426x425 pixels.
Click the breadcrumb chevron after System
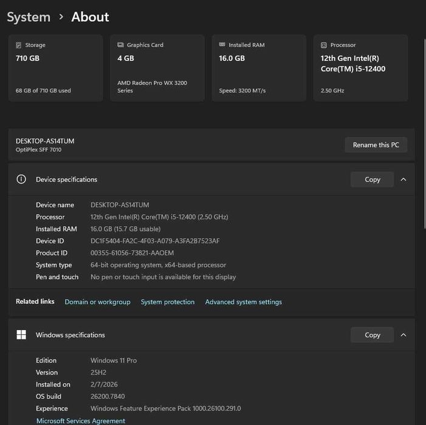pos(61,17)
